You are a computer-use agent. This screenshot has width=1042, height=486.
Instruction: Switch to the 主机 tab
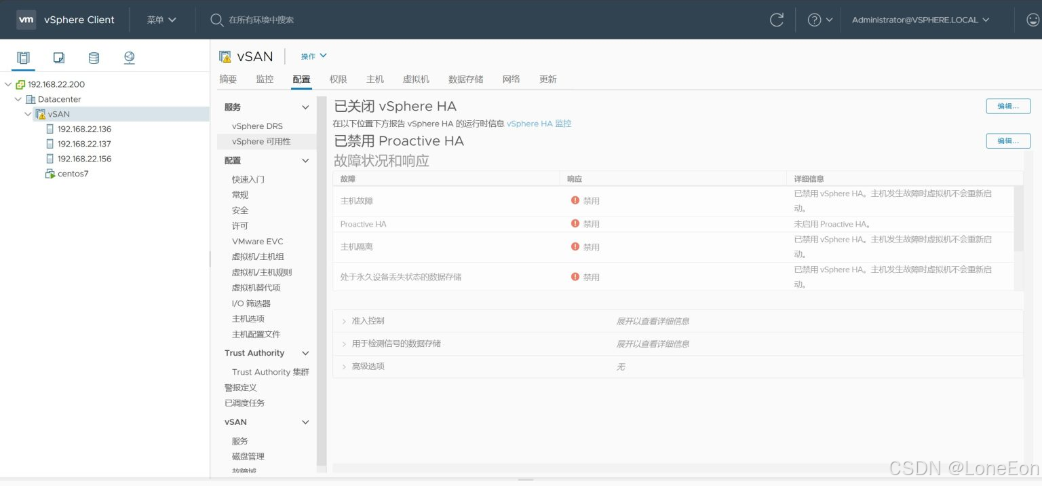click(375, 79)
